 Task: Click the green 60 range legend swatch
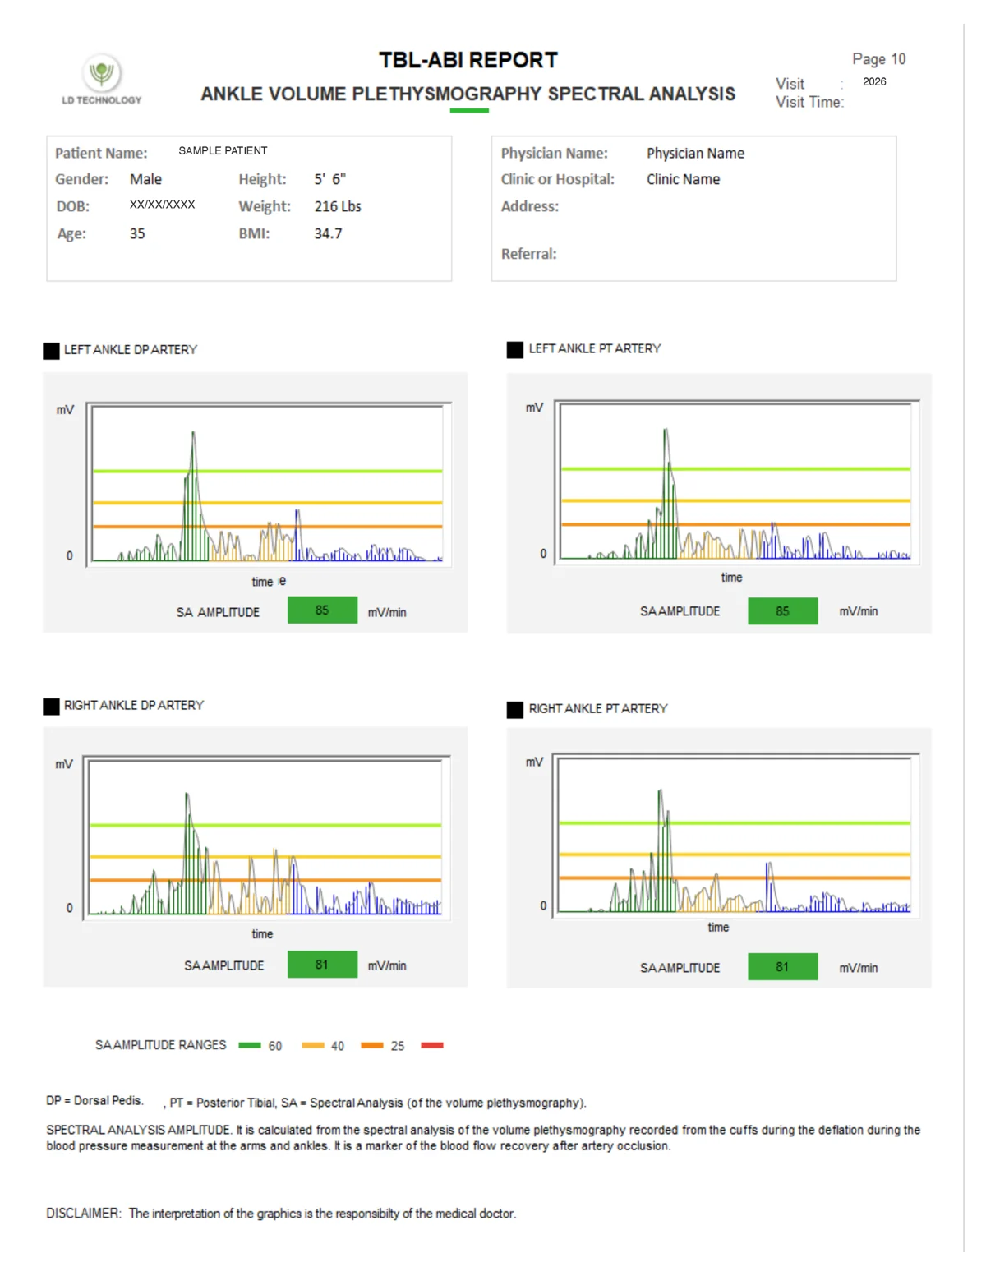[250, 1045]
